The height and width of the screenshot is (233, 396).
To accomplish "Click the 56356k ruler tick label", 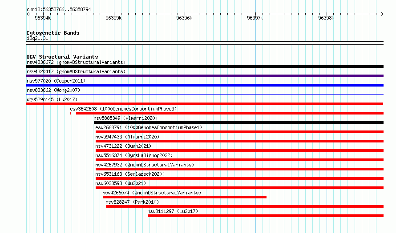I will (x=184, y=18).
